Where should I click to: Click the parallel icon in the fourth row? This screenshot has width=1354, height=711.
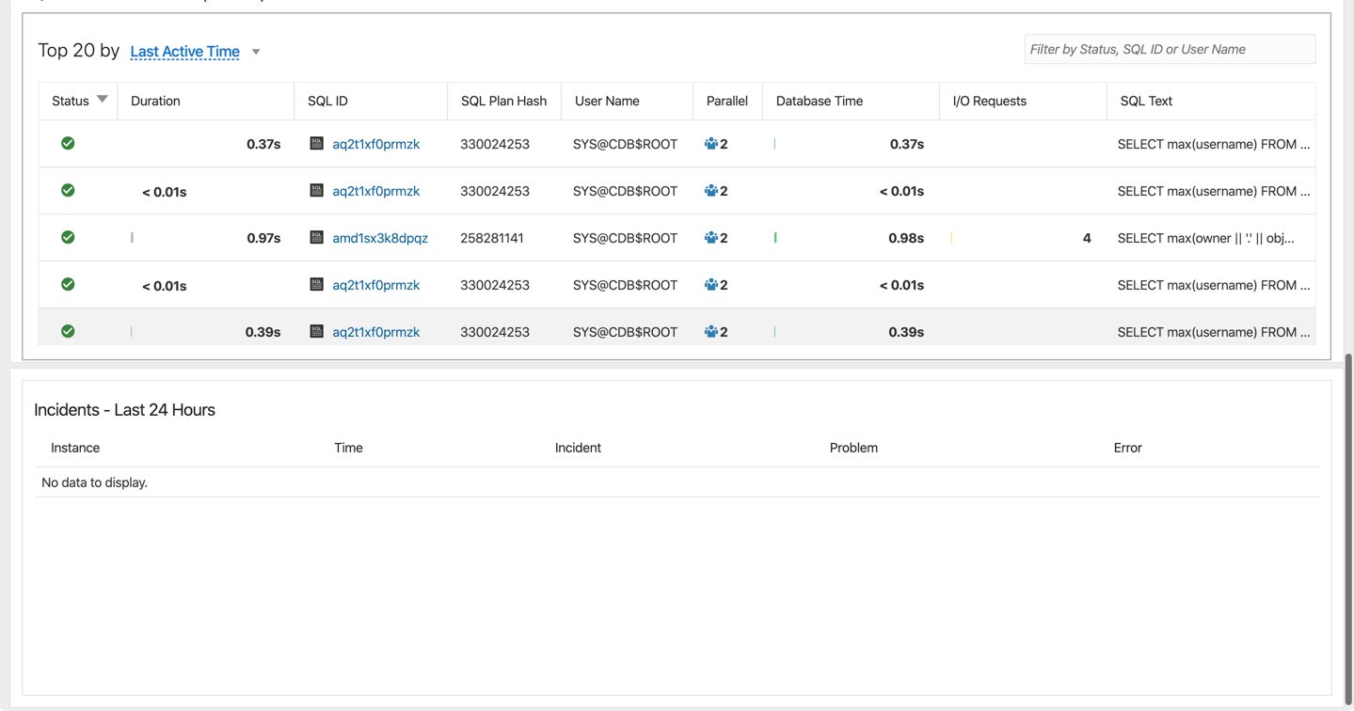click(x=711, y=284)
